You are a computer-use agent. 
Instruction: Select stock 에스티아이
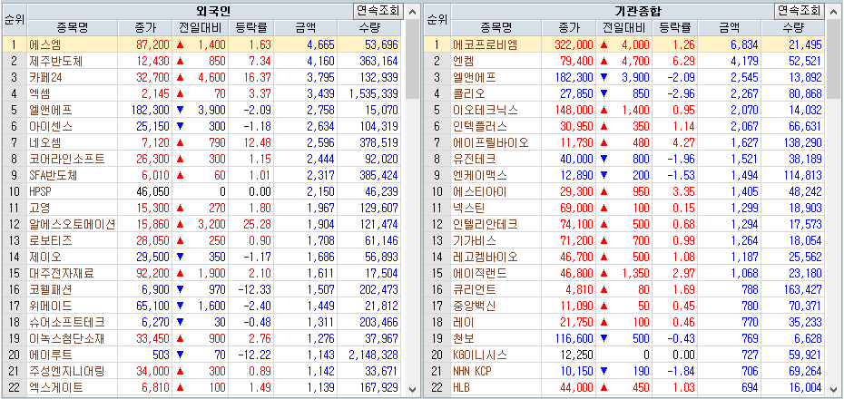pos(479,191)
